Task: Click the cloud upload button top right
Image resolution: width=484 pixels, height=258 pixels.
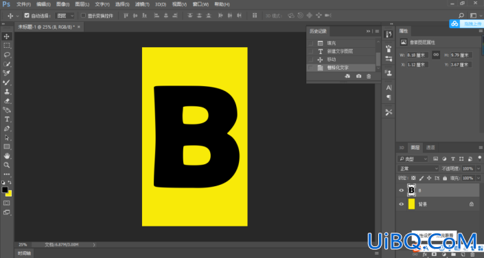Action: 465,24
